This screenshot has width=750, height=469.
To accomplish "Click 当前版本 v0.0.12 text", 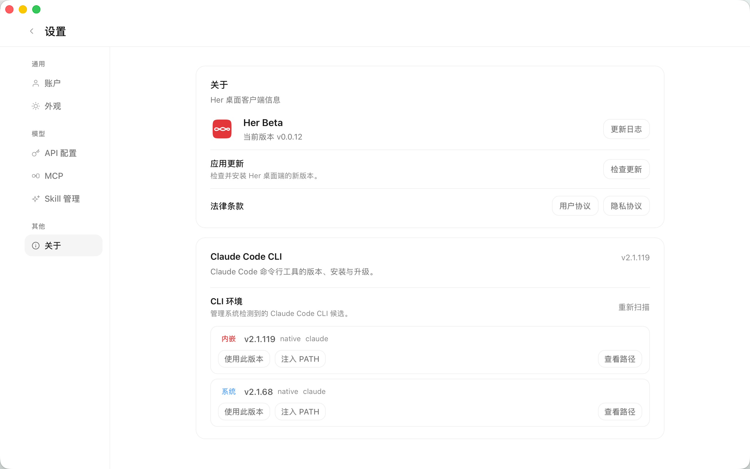I will (272, 137).
